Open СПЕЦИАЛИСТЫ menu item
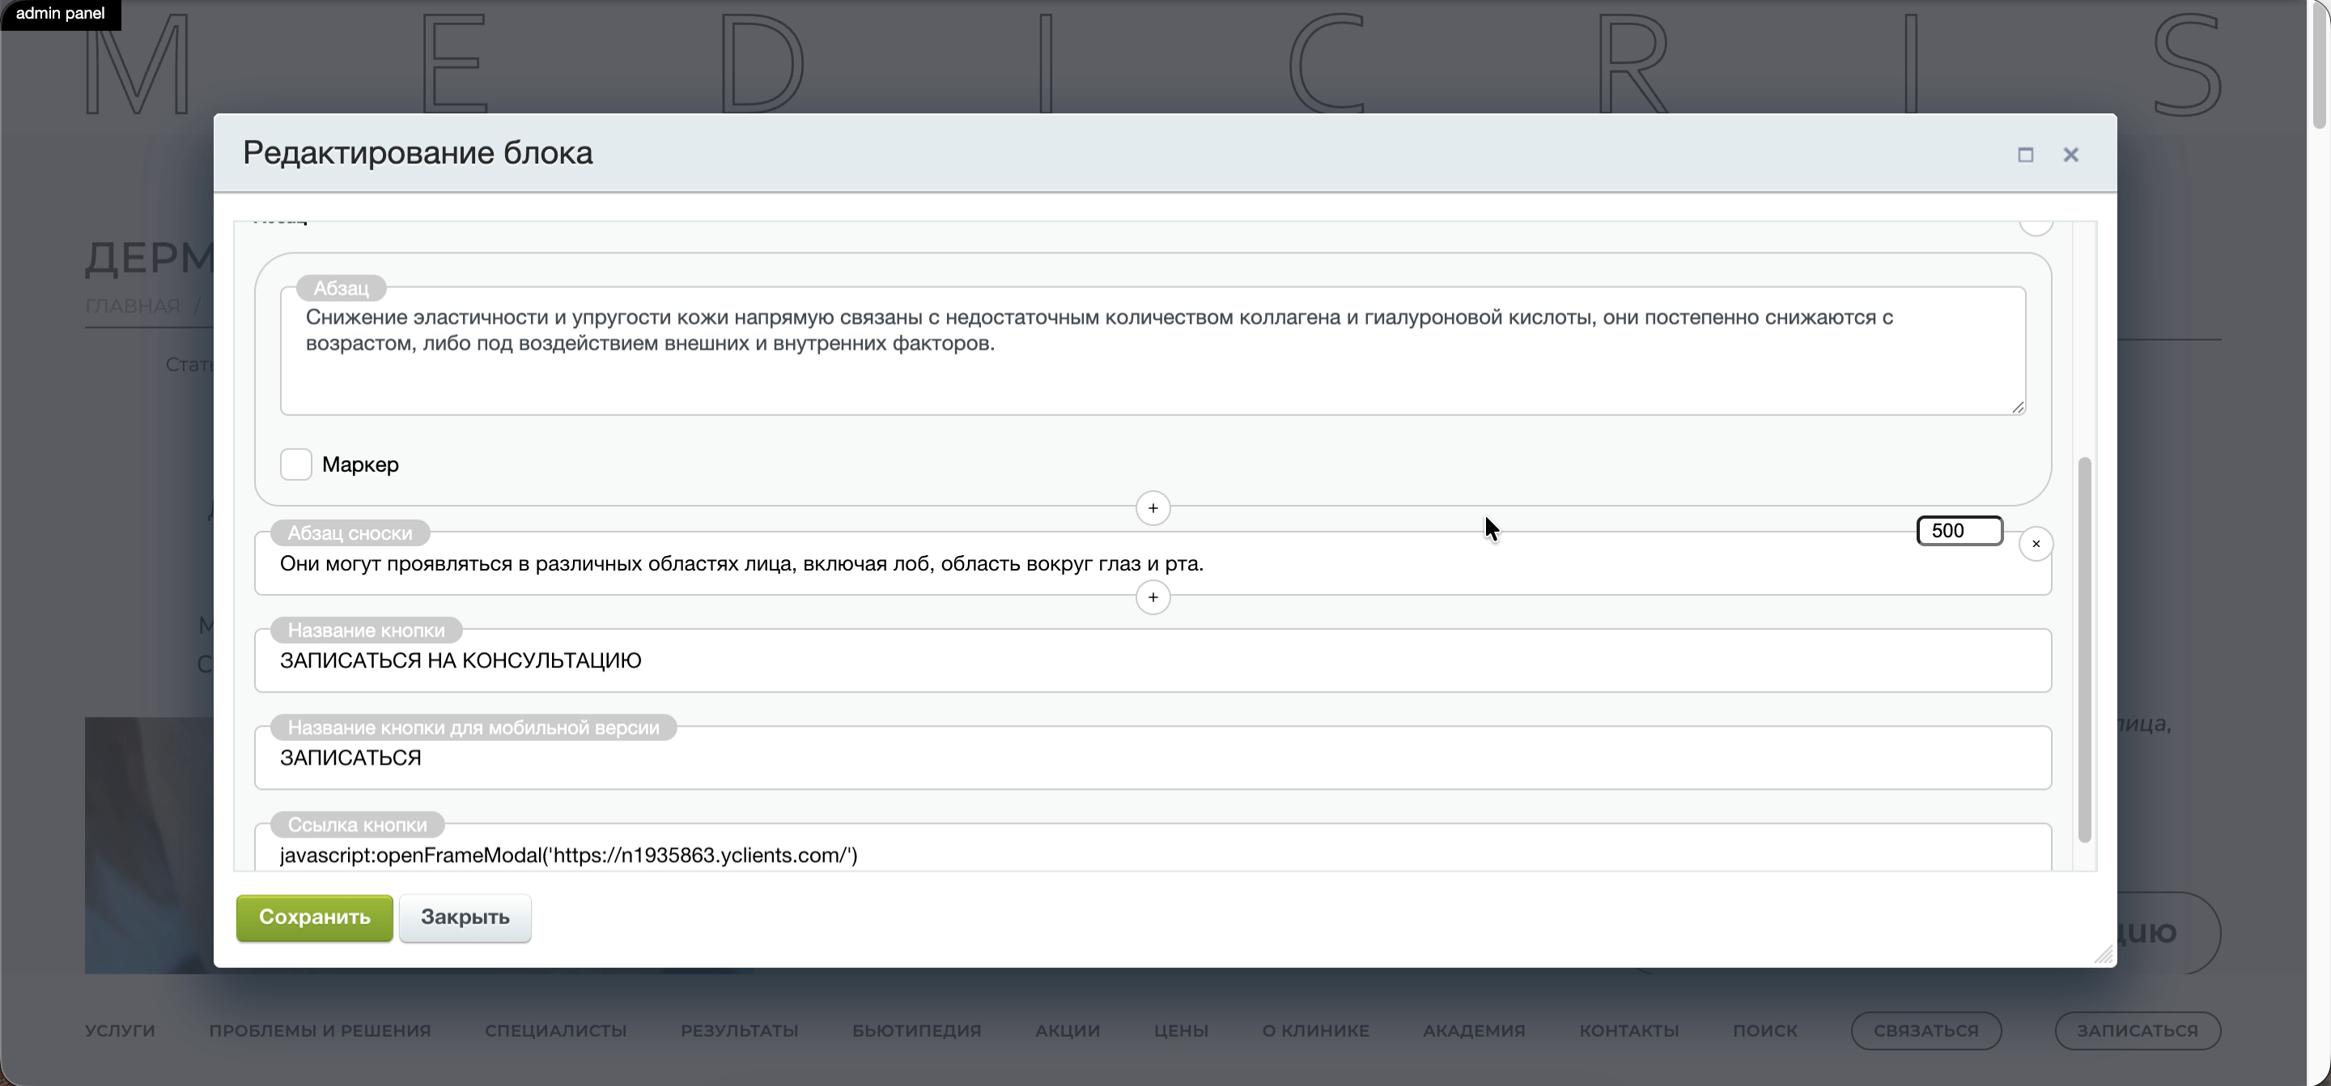The image size is (2331, 1086). [x=555, y=1031]
